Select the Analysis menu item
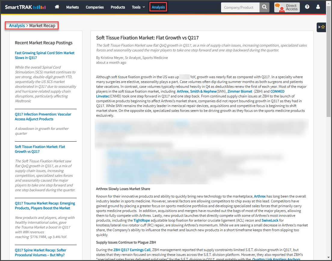Image resolution: width=332 pixels, height=261 pixels. click(x=158, y=7)
